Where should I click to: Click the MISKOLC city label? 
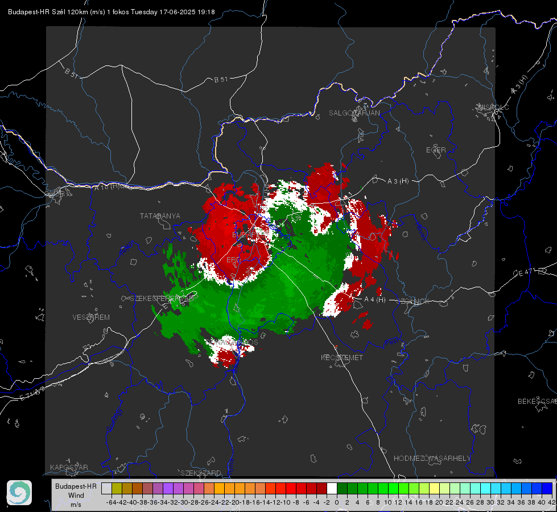coord(493,108)
